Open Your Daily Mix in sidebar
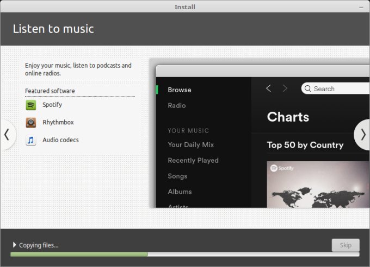This screenshot has height=267, width=370. click(191, 144)
